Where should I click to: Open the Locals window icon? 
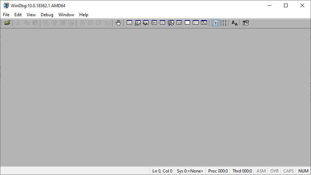click(x=146, y=23)
